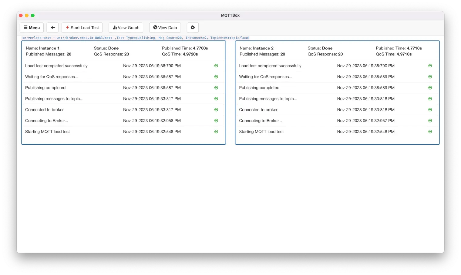461x275 pixels.
Task: Click Instance 2 'Starting MQTT load test' check icon
Action: pyautogui.click(x=430, y=132)
